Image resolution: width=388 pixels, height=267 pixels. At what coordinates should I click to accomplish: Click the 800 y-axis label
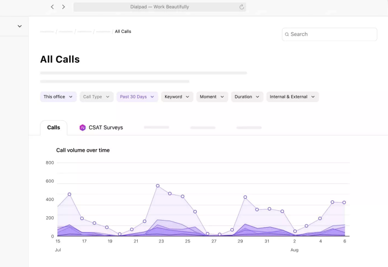tap(50, 163)
